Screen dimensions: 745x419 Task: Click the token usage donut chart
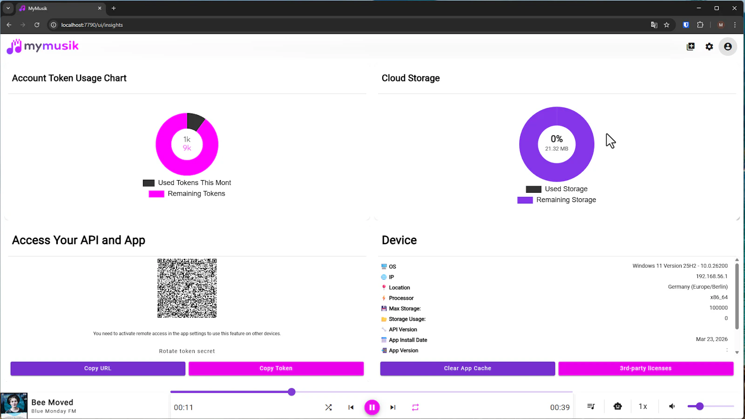click(187, 144)
